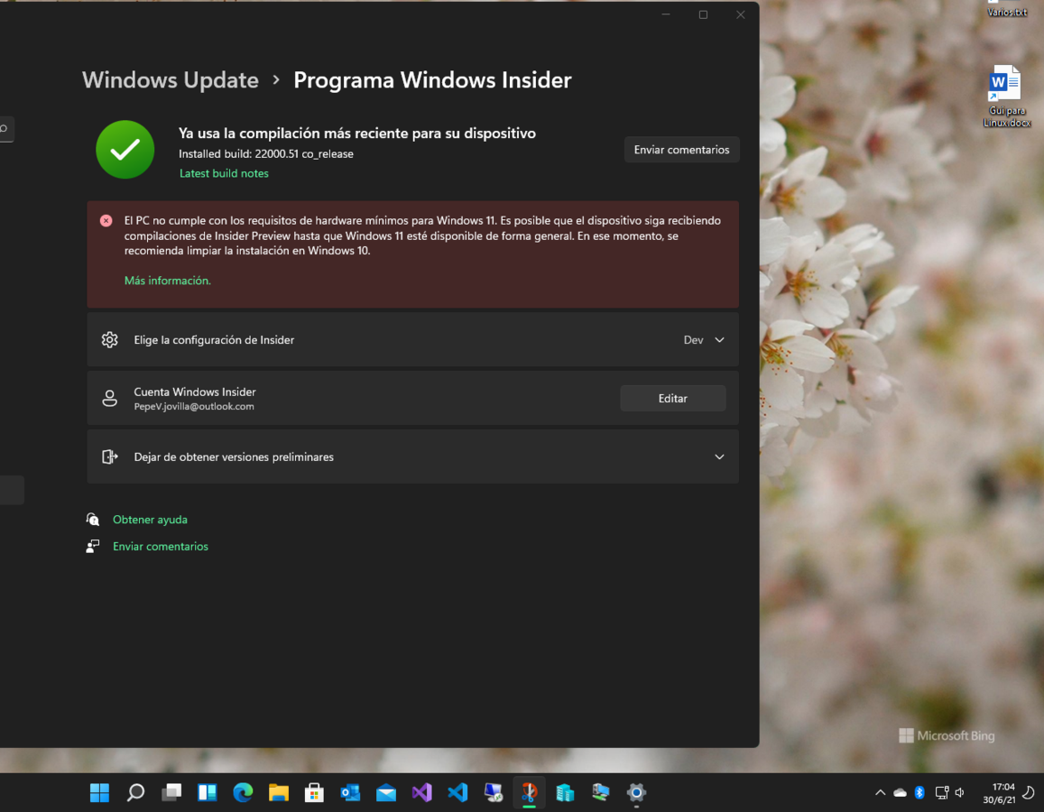Open Remote Desktop icon in taskbar
Viewport: 1044px width, 812px height.
(494, 792)
